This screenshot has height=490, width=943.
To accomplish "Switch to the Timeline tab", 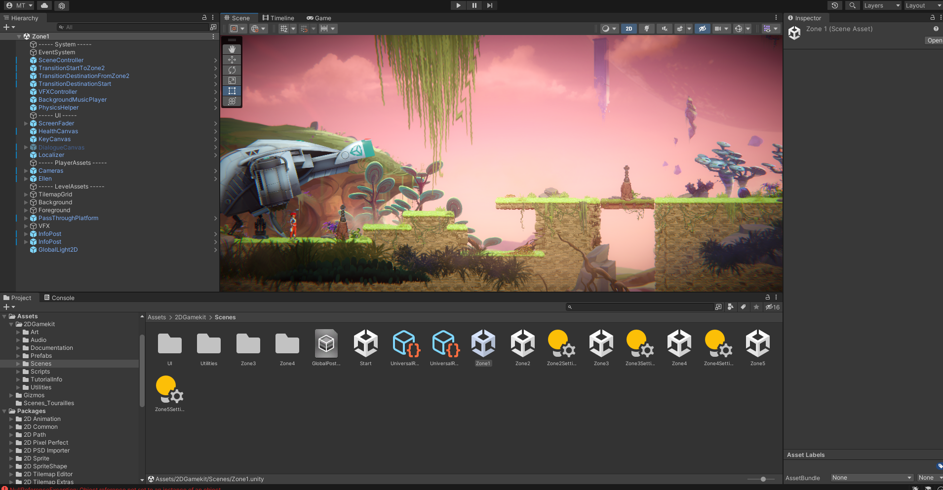I will tap(278, 18).
